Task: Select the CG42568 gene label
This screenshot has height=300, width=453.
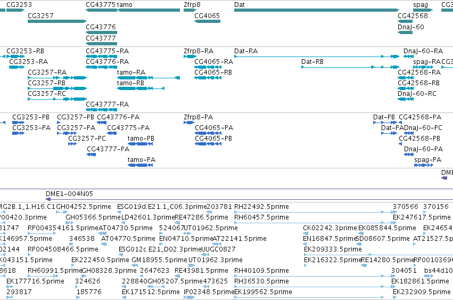Action: point(413,15)
